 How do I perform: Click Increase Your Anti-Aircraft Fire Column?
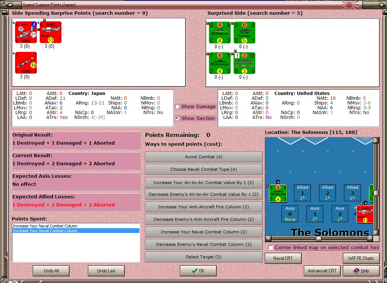[x=204, y=207]
